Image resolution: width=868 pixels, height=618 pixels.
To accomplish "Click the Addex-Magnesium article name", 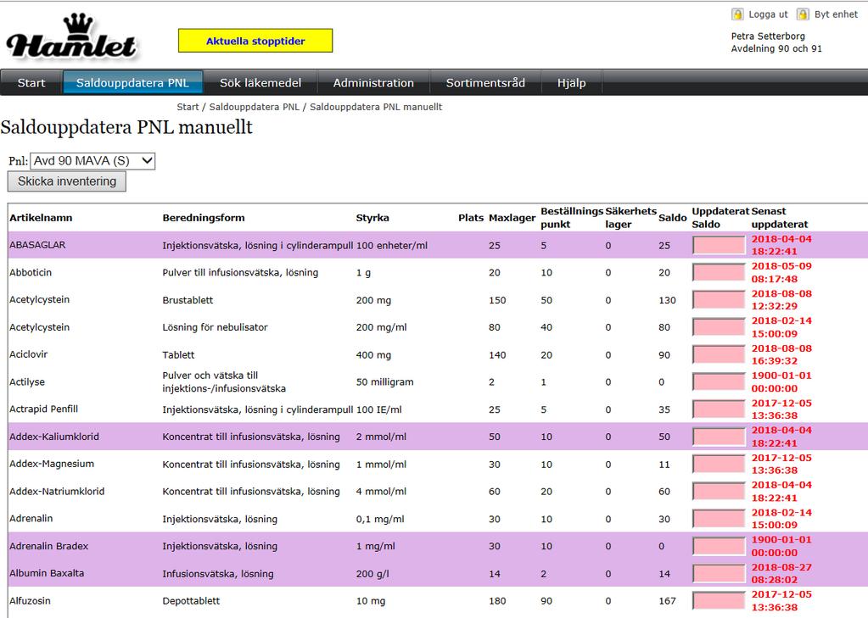I will coord(52,465).
